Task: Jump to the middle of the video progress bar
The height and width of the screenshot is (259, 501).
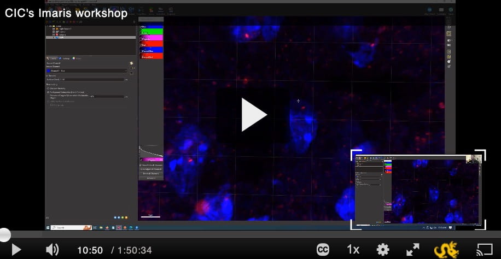Action: click(250, 234)
